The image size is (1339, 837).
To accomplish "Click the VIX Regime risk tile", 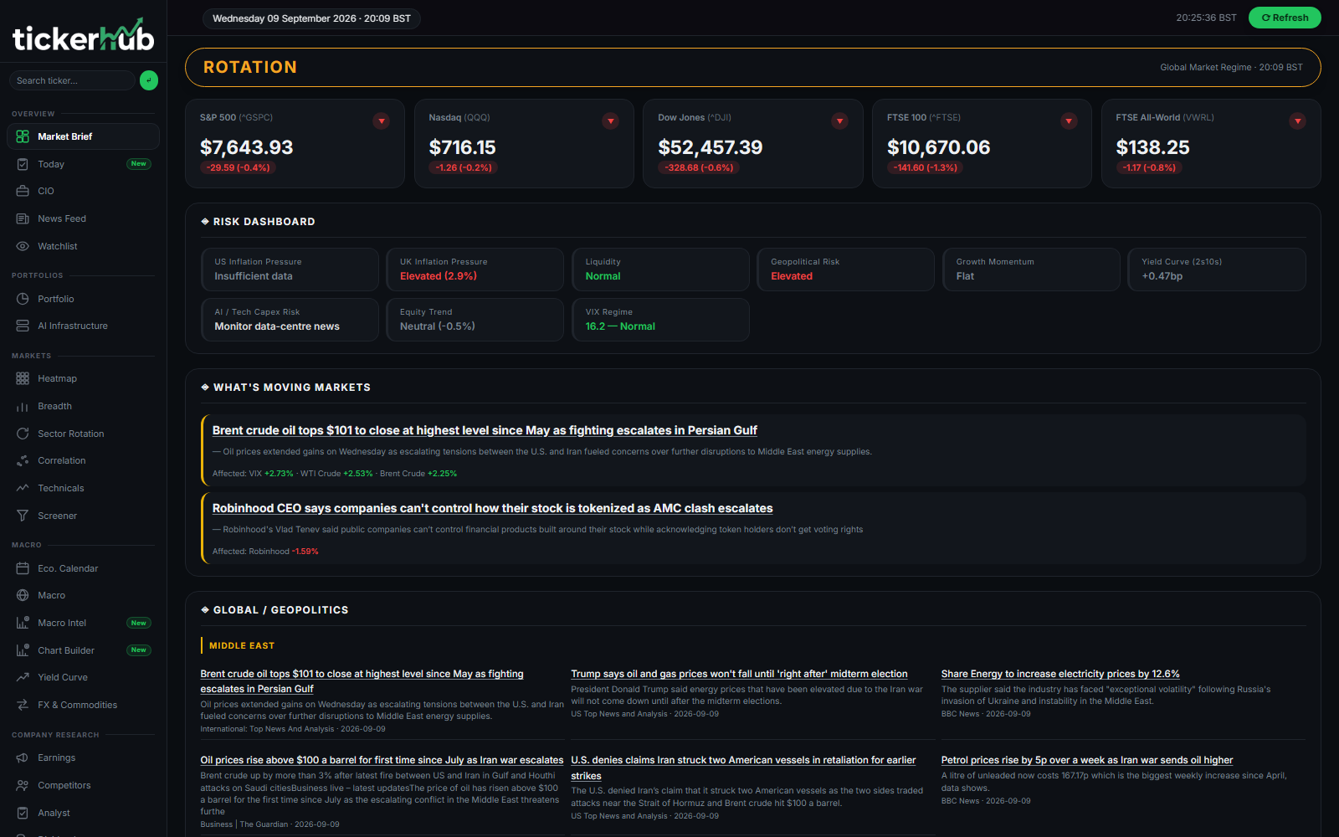I will click(x=660, y=320).
